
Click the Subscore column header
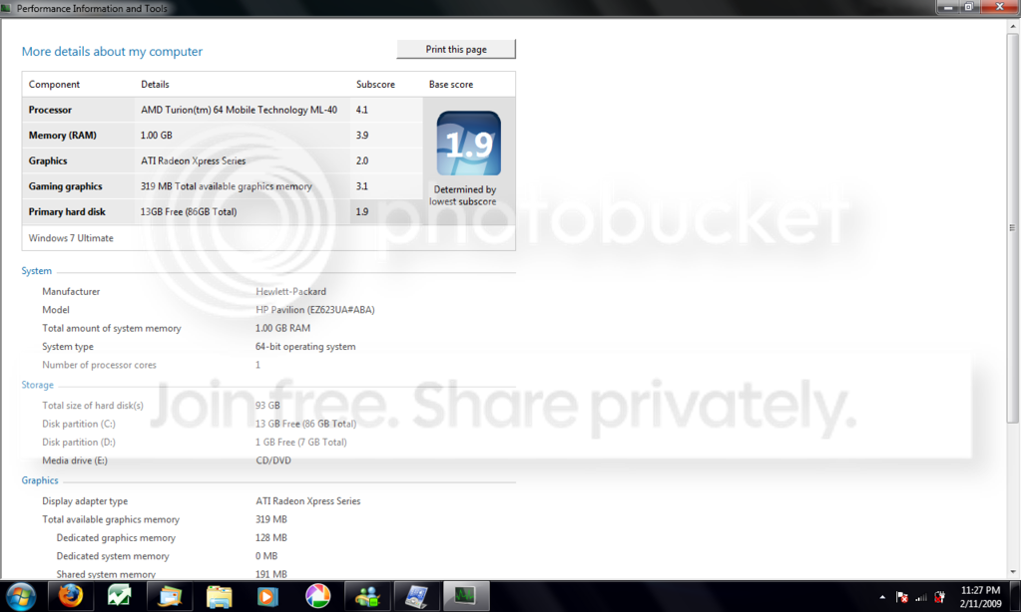(375, 85)
